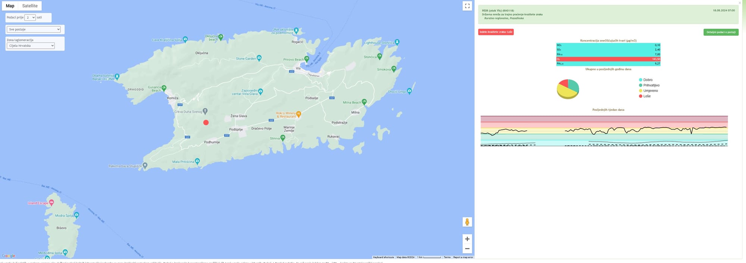Viewport: 746px width, 263px height.
Task: Click the Island Escape pin
Action: pos(51,202)
